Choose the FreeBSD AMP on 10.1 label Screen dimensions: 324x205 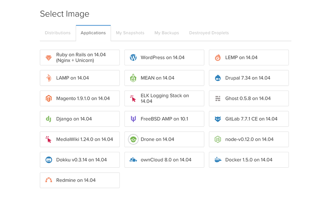tap(164, 119)
